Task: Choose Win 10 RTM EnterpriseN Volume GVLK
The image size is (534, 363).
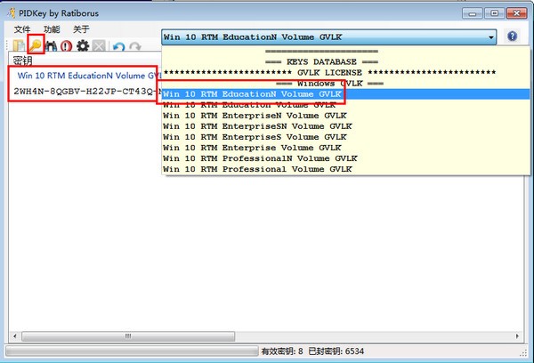Action: pyautogui.click(x=346, y=116)
